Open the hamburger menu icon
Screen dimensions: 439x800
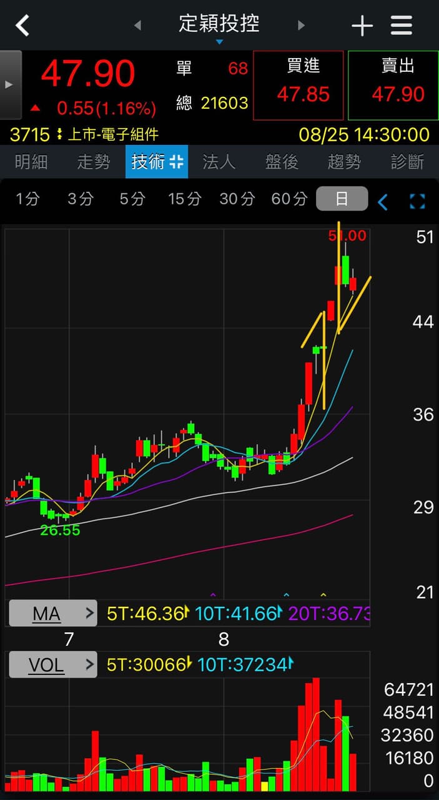402,26
